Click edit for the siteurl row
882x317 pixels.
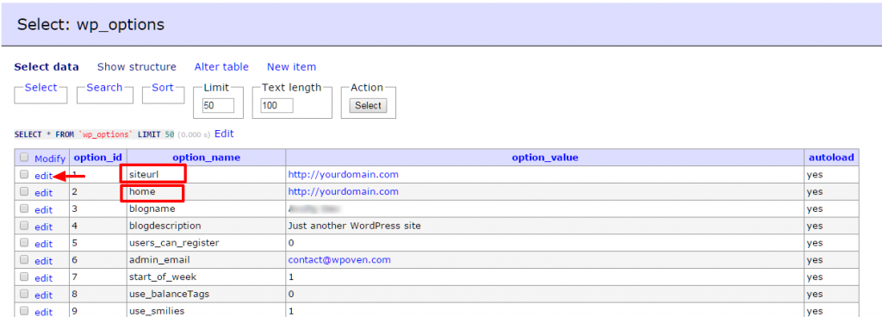click(43, 176)
